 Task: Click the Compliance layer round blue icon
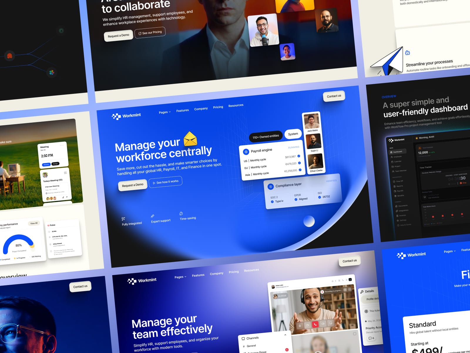tap(271, 187)
